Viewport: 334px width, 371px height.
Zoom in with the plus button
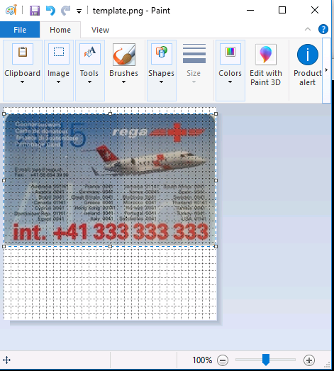pyautogui.click(x=309, y=360)
